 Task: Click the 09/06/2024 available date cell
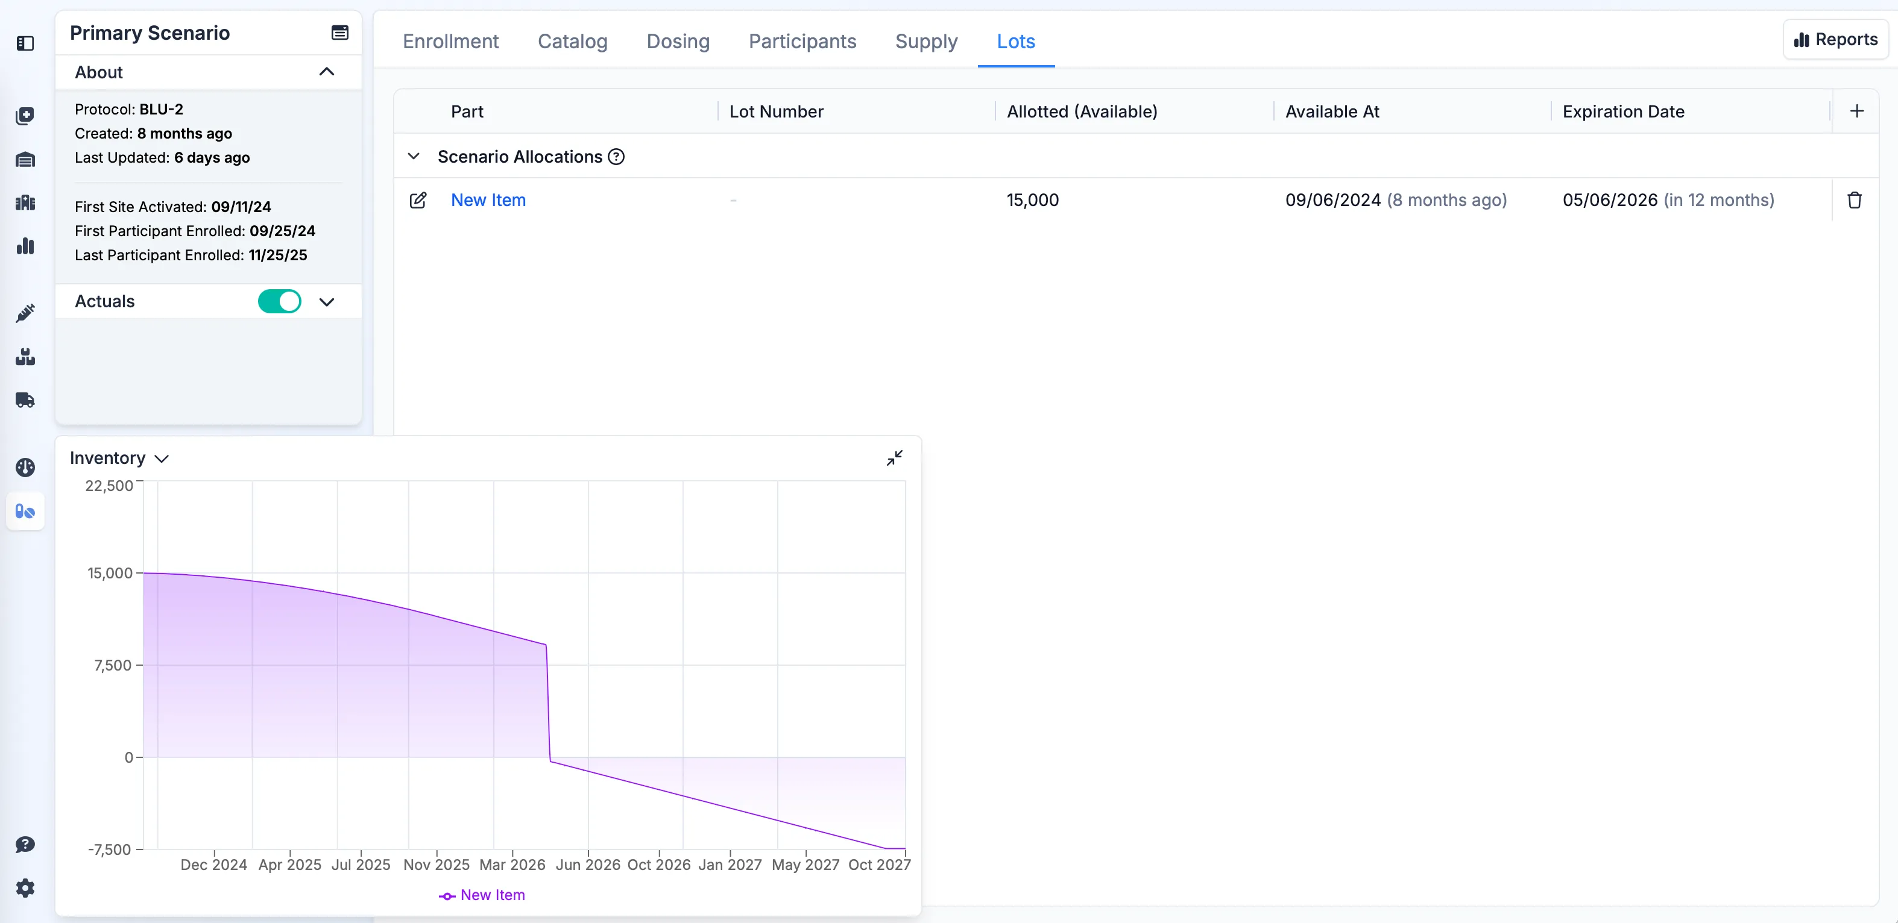pyautogui.click(x=1396, y=200)
